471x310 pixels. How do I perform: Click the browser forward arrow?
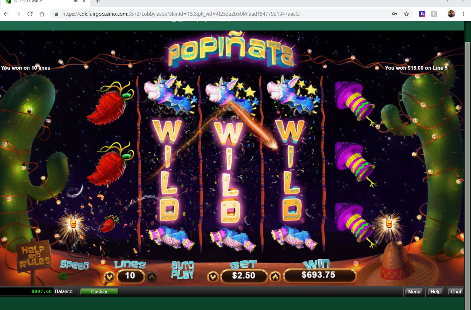[x=18, y=14]
